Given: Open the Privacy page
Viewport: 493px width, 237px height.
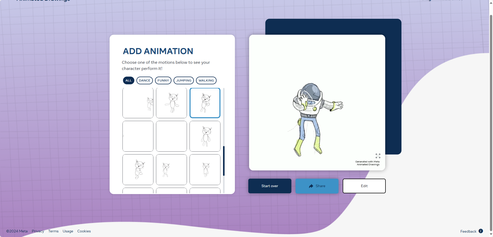Looking at the screenshot, I should (x=38, y=231).
